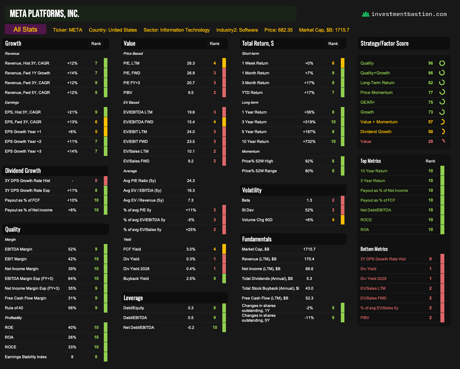Click the green rank bar for Buyback Yield

[x=224, y=278]
